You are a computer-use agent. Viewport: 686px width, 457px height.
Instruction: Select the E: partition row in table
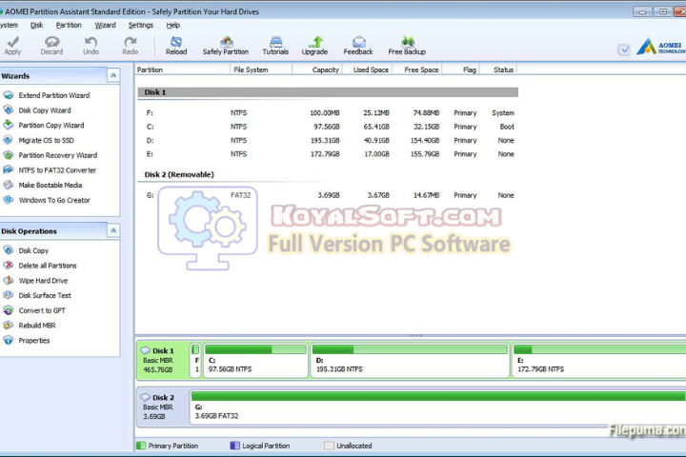[328, 154]
